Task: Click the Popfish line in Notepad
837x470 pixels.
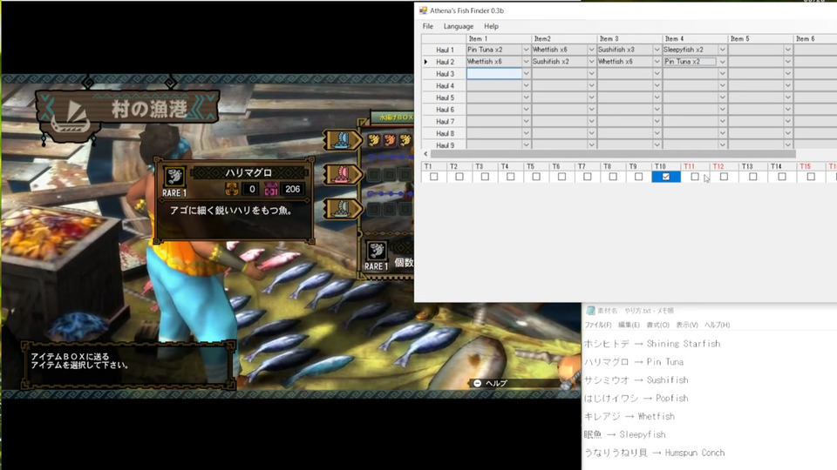Action: 636,398
